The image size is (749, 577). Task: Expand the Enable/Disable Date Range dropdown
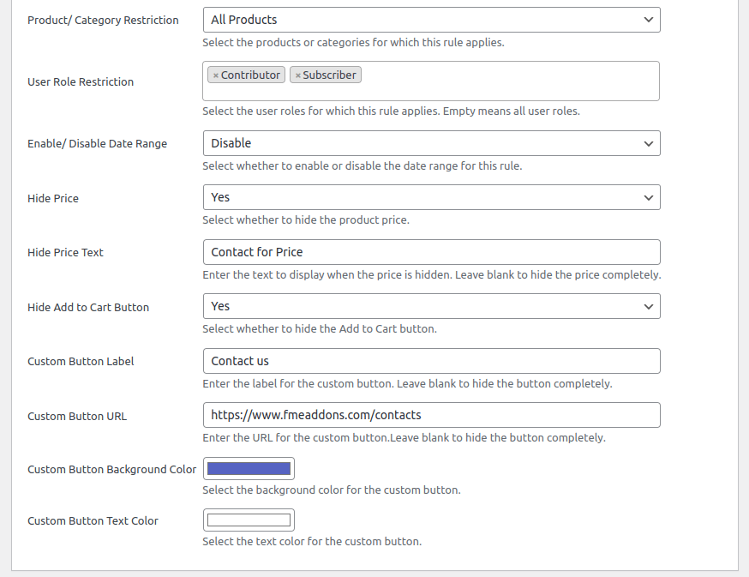[431, 143]
